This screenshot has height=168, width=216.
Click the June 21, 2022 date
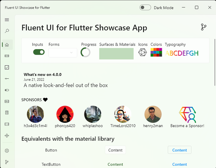(34, 80)
